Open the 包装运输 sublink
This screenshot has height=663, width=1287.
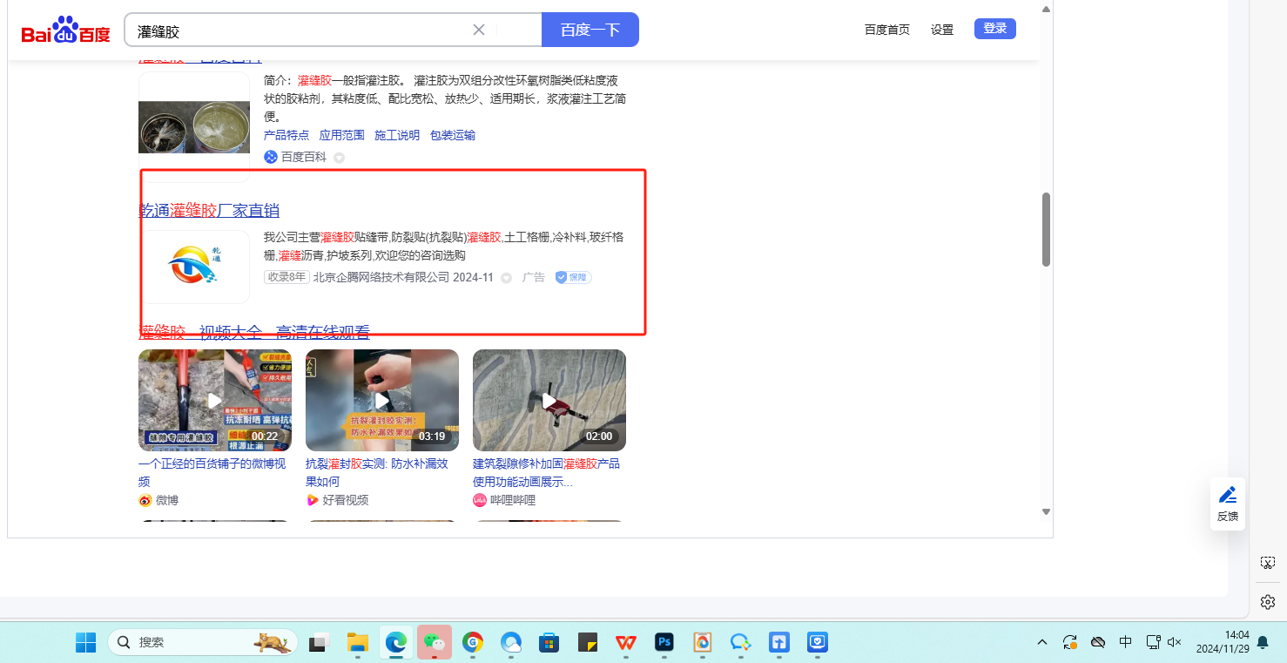(x=453, y=135)
